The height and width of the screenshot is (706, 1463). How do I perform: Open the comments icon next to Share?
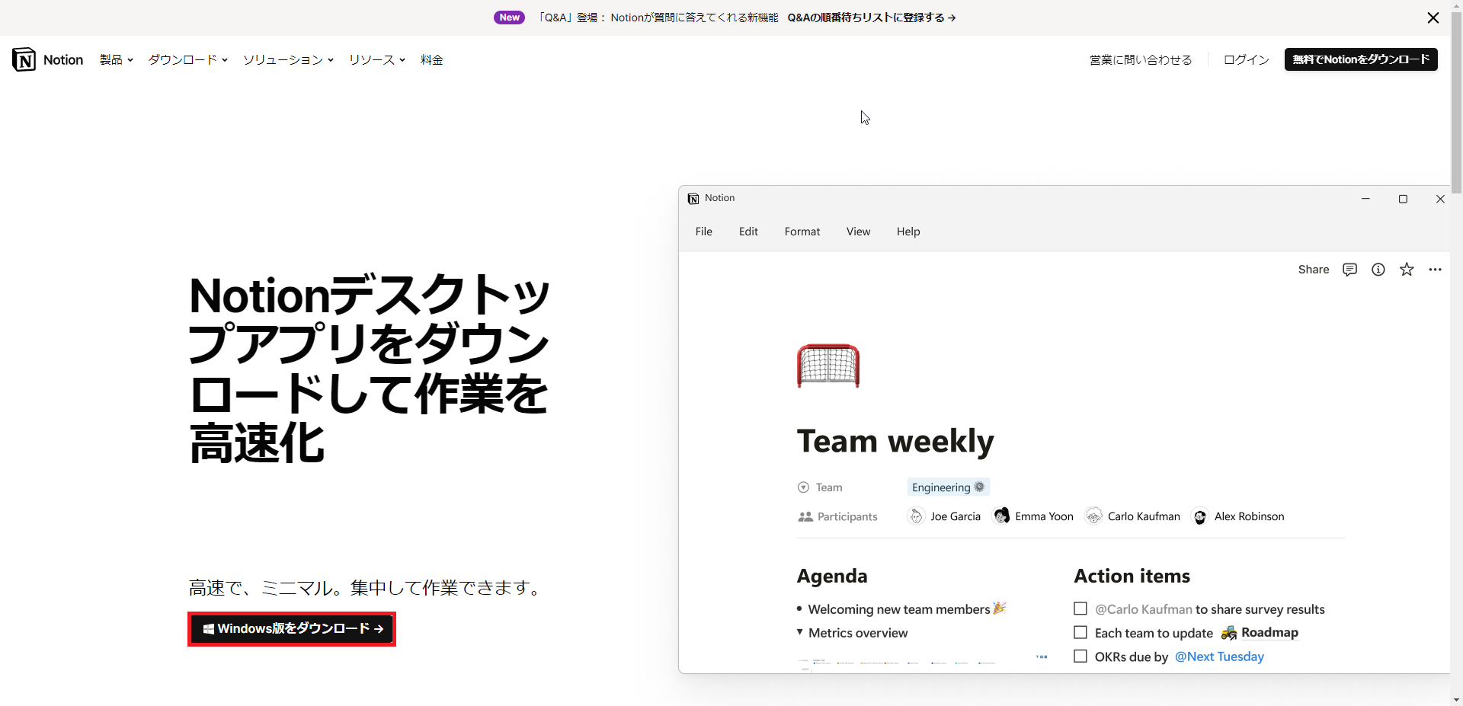[1349, 270]
